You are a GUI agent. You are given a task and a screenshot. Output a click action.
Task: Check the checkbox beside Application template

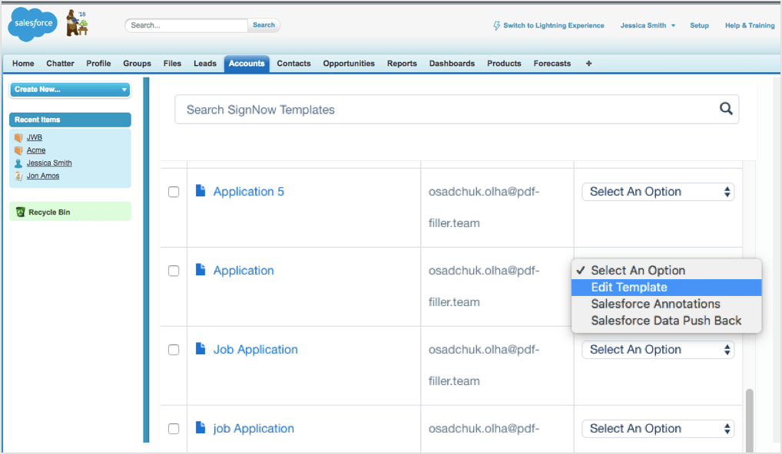tap(173, 271)
